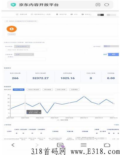Open the article source 全部 dropdown
The width and height of the screenshot is (120, 155).
click(24, 55)
